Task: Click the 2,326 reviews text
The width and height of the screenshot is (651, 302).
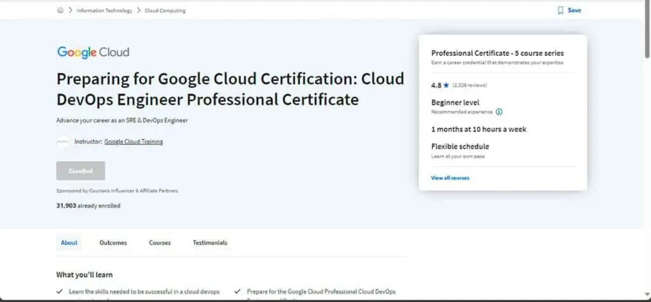Action: click(470, 85)
